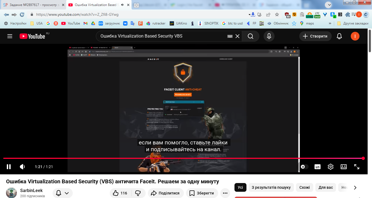Open the player settings gear
Screen dimensions: 372x198
pos(331,167)
